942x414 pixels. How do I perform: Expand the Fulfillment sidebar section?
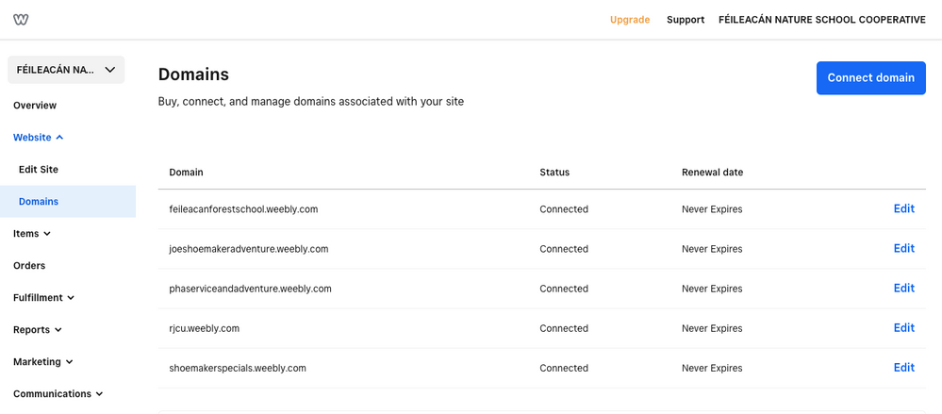(43, 298)
